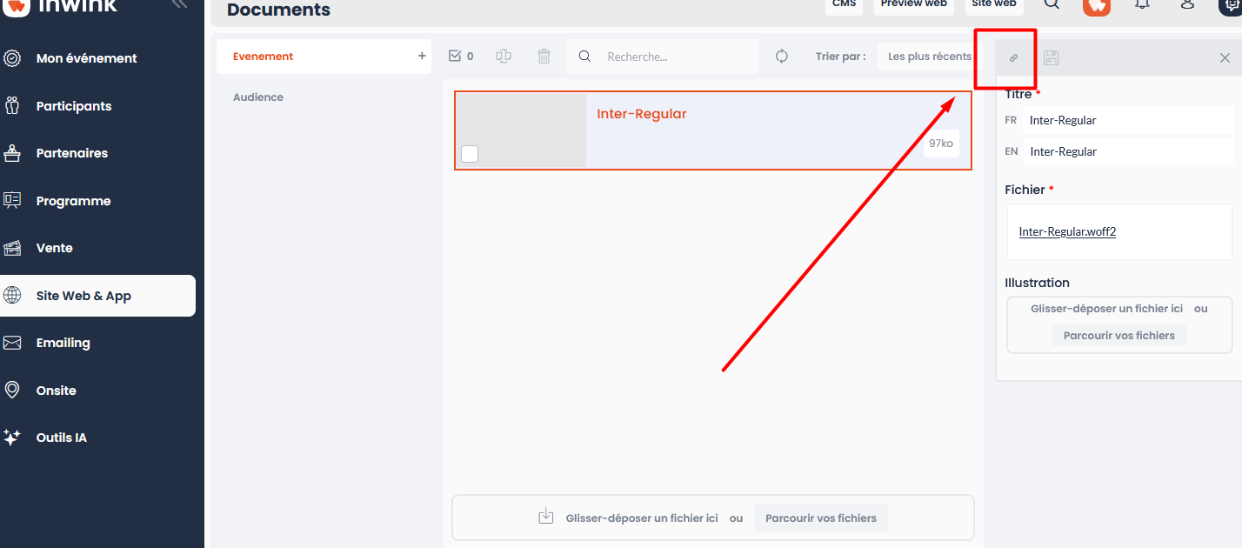Collapse the left sidebar with double chevron
The width and height of the screenshot is (1242, 548).
[179, 3]
